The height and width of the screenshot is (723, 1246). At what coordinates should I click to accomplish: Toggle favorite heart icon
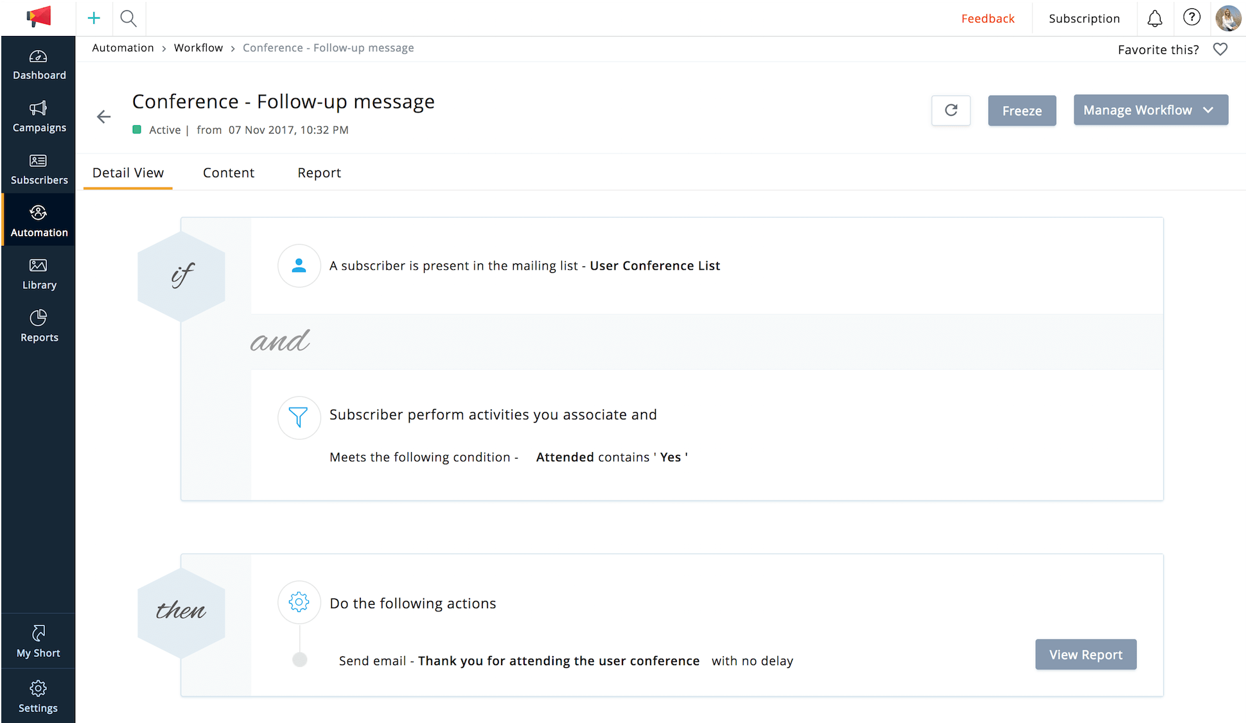pos(1220,49)
